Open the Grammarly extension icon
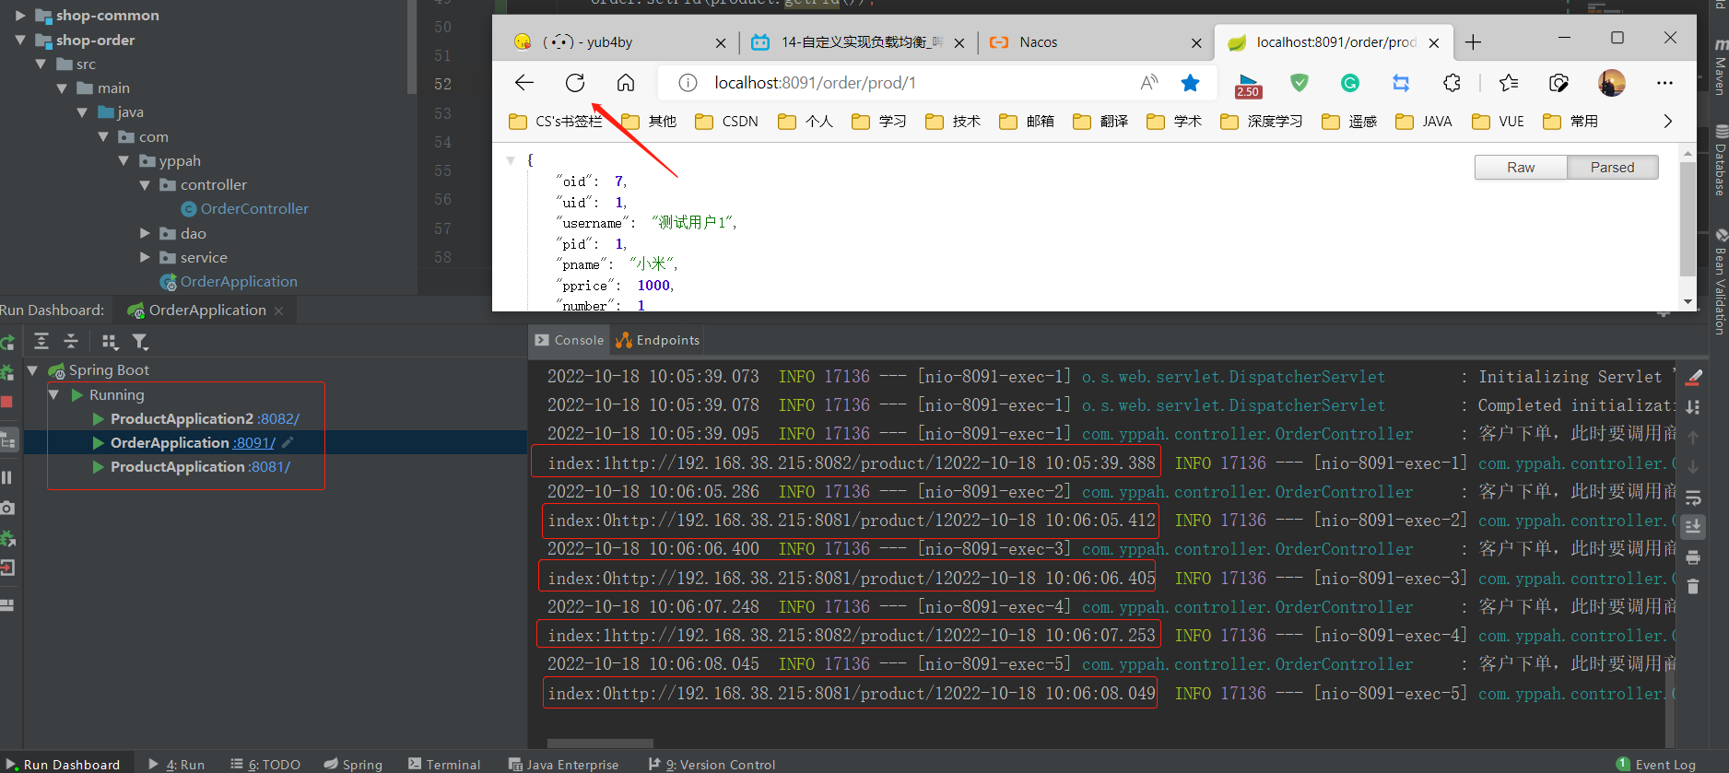This screenshot has height=773, width=1729. coord(1350,83)
